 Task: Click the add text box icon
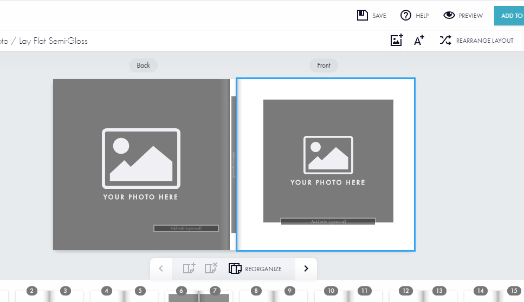pyautogui.click(x=419, y=41)
